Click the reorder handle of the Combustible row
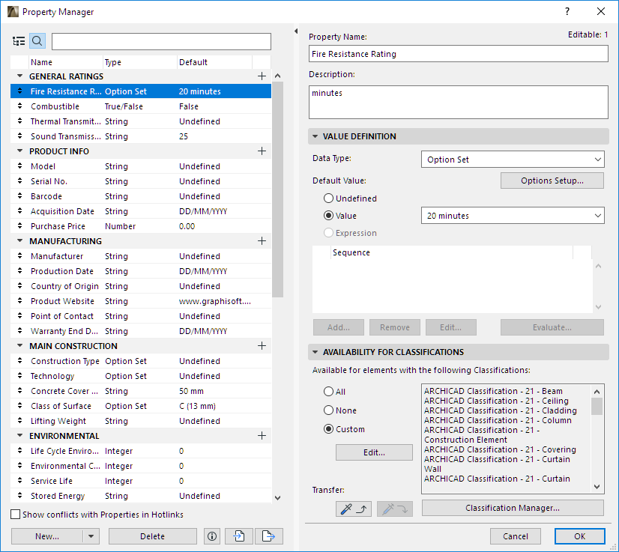The height and width of the screenshot is (552, 619). coord(19,106)
